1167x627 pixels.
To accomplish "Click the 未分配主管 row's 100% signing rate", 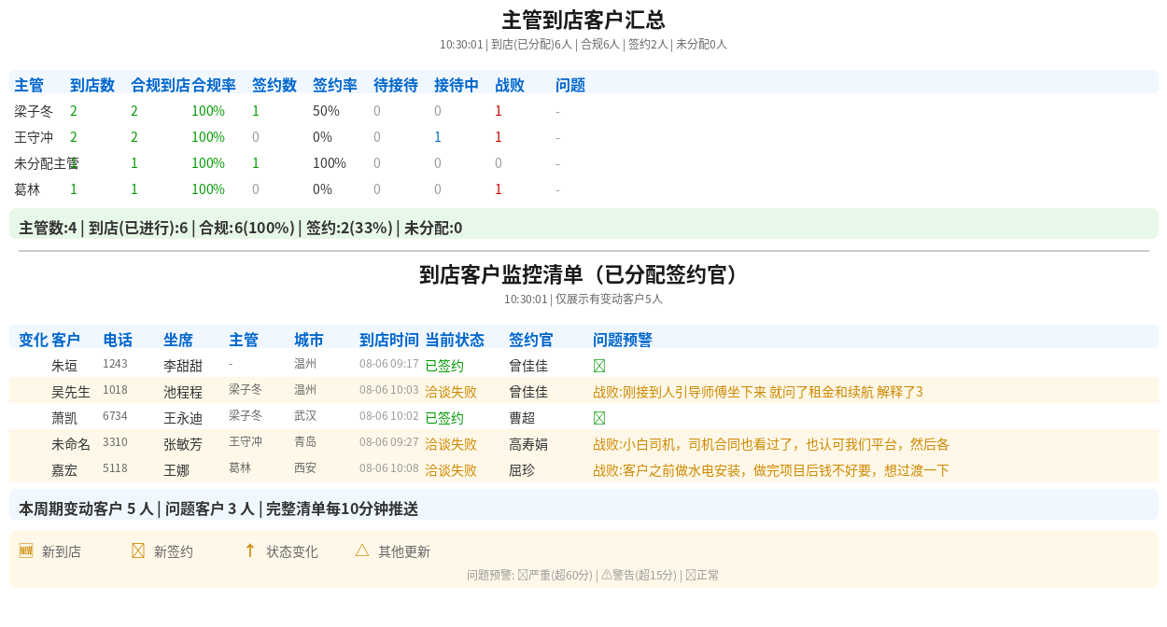I will click(330, 163).
